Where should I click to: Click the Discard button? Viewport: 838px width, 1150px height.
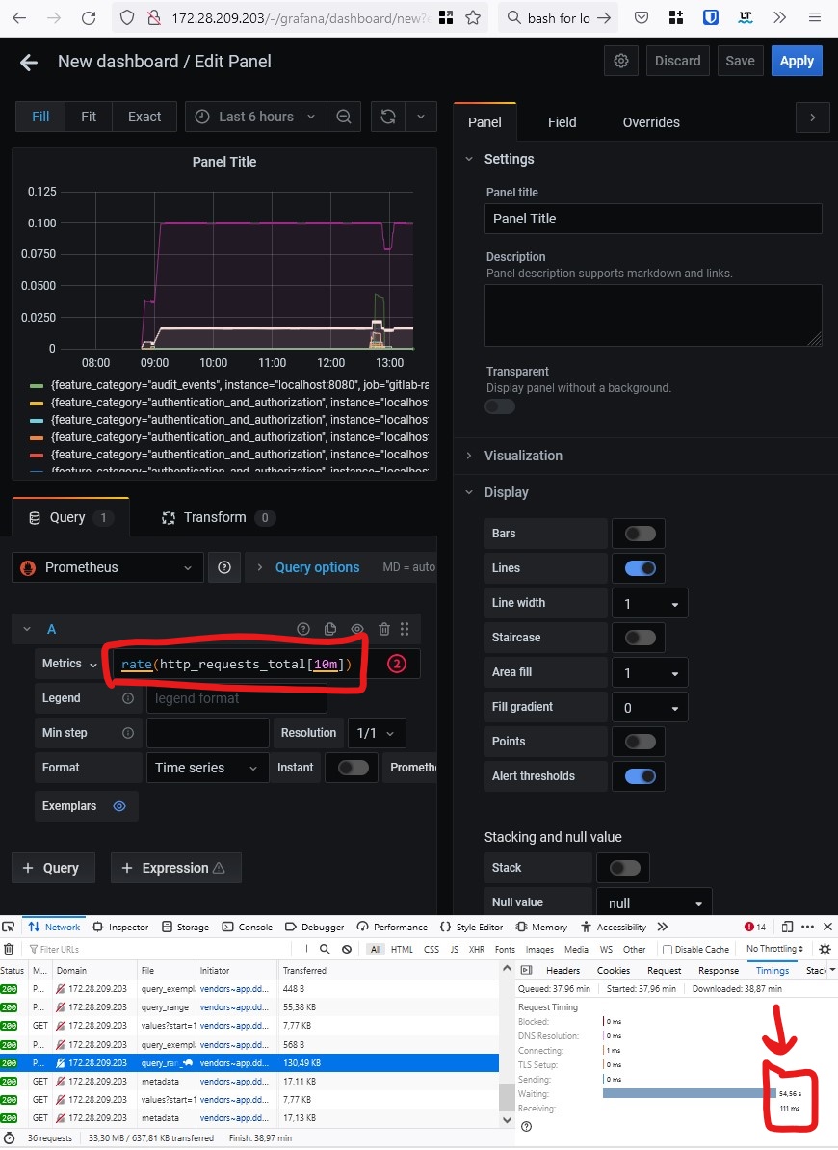click(x=677, y=61)
